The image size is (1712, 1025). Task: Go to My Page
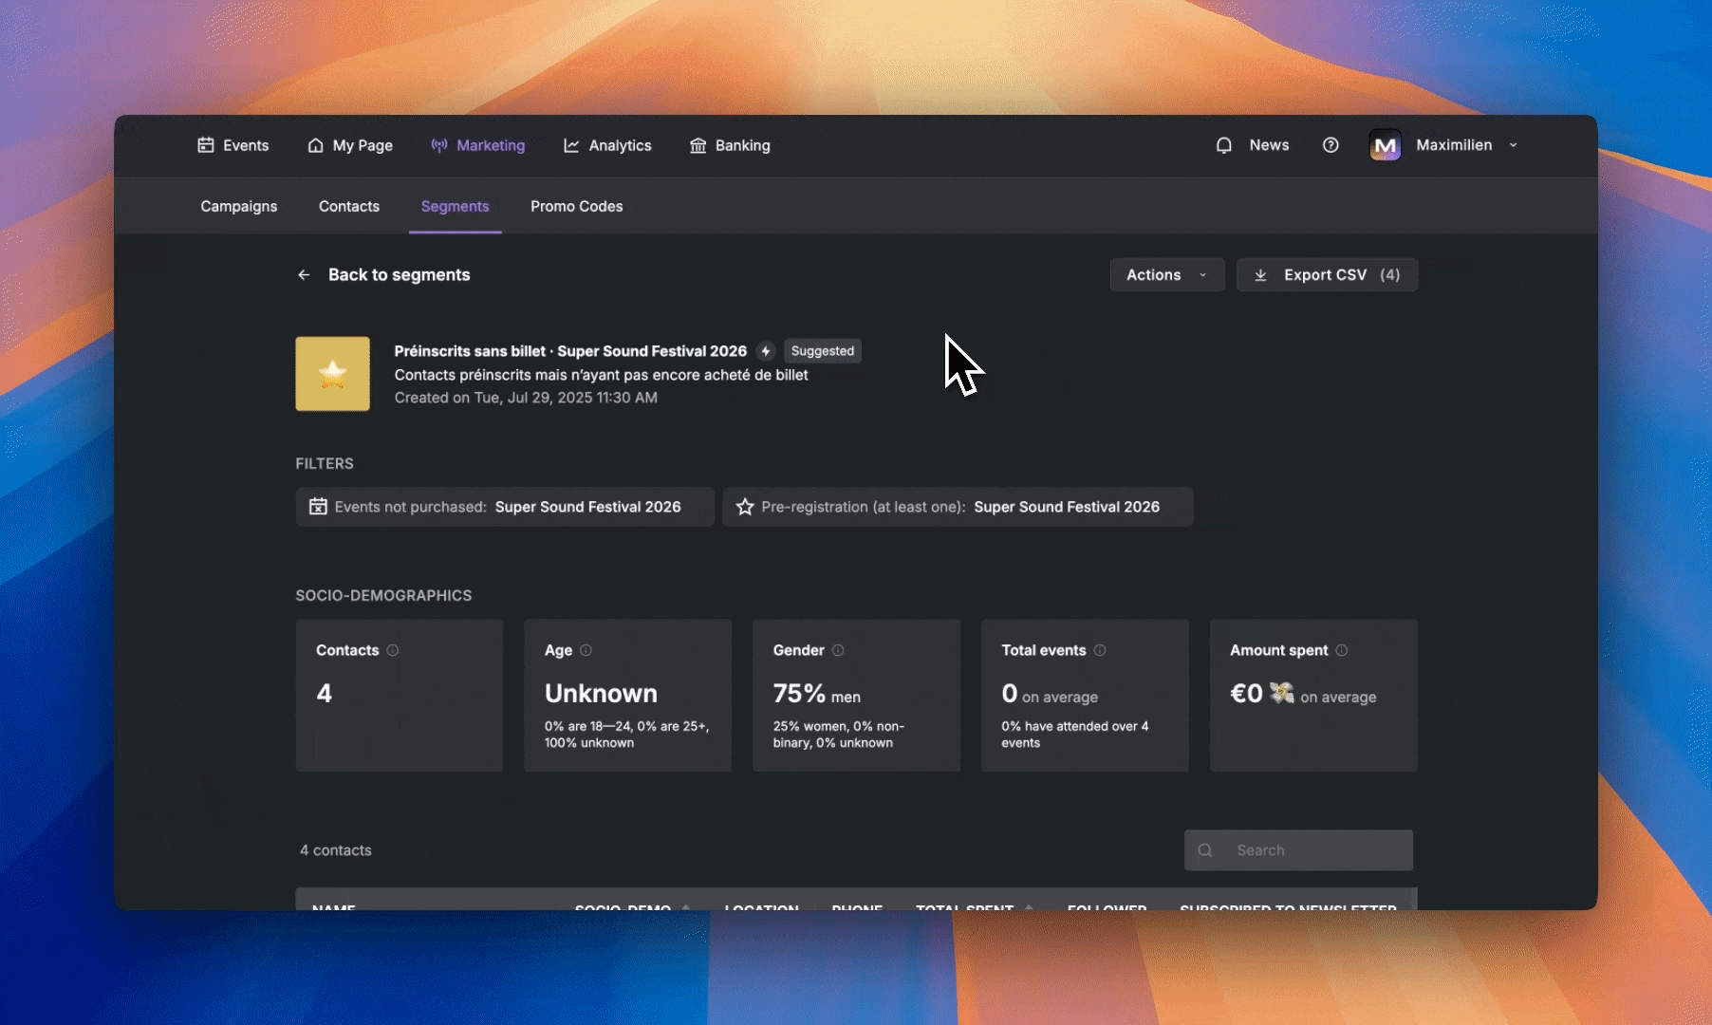click(x=349, y=145)
